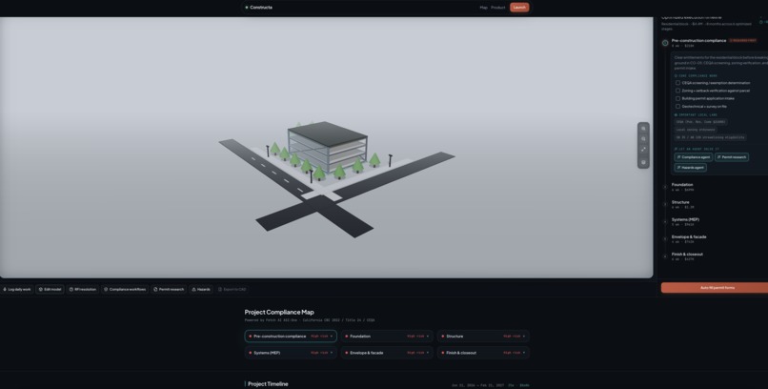The width and height of the screenshot is (768, 389).
Task: Expand the Systems (MEP) card in Compliance Map
Action: point(291,353)
